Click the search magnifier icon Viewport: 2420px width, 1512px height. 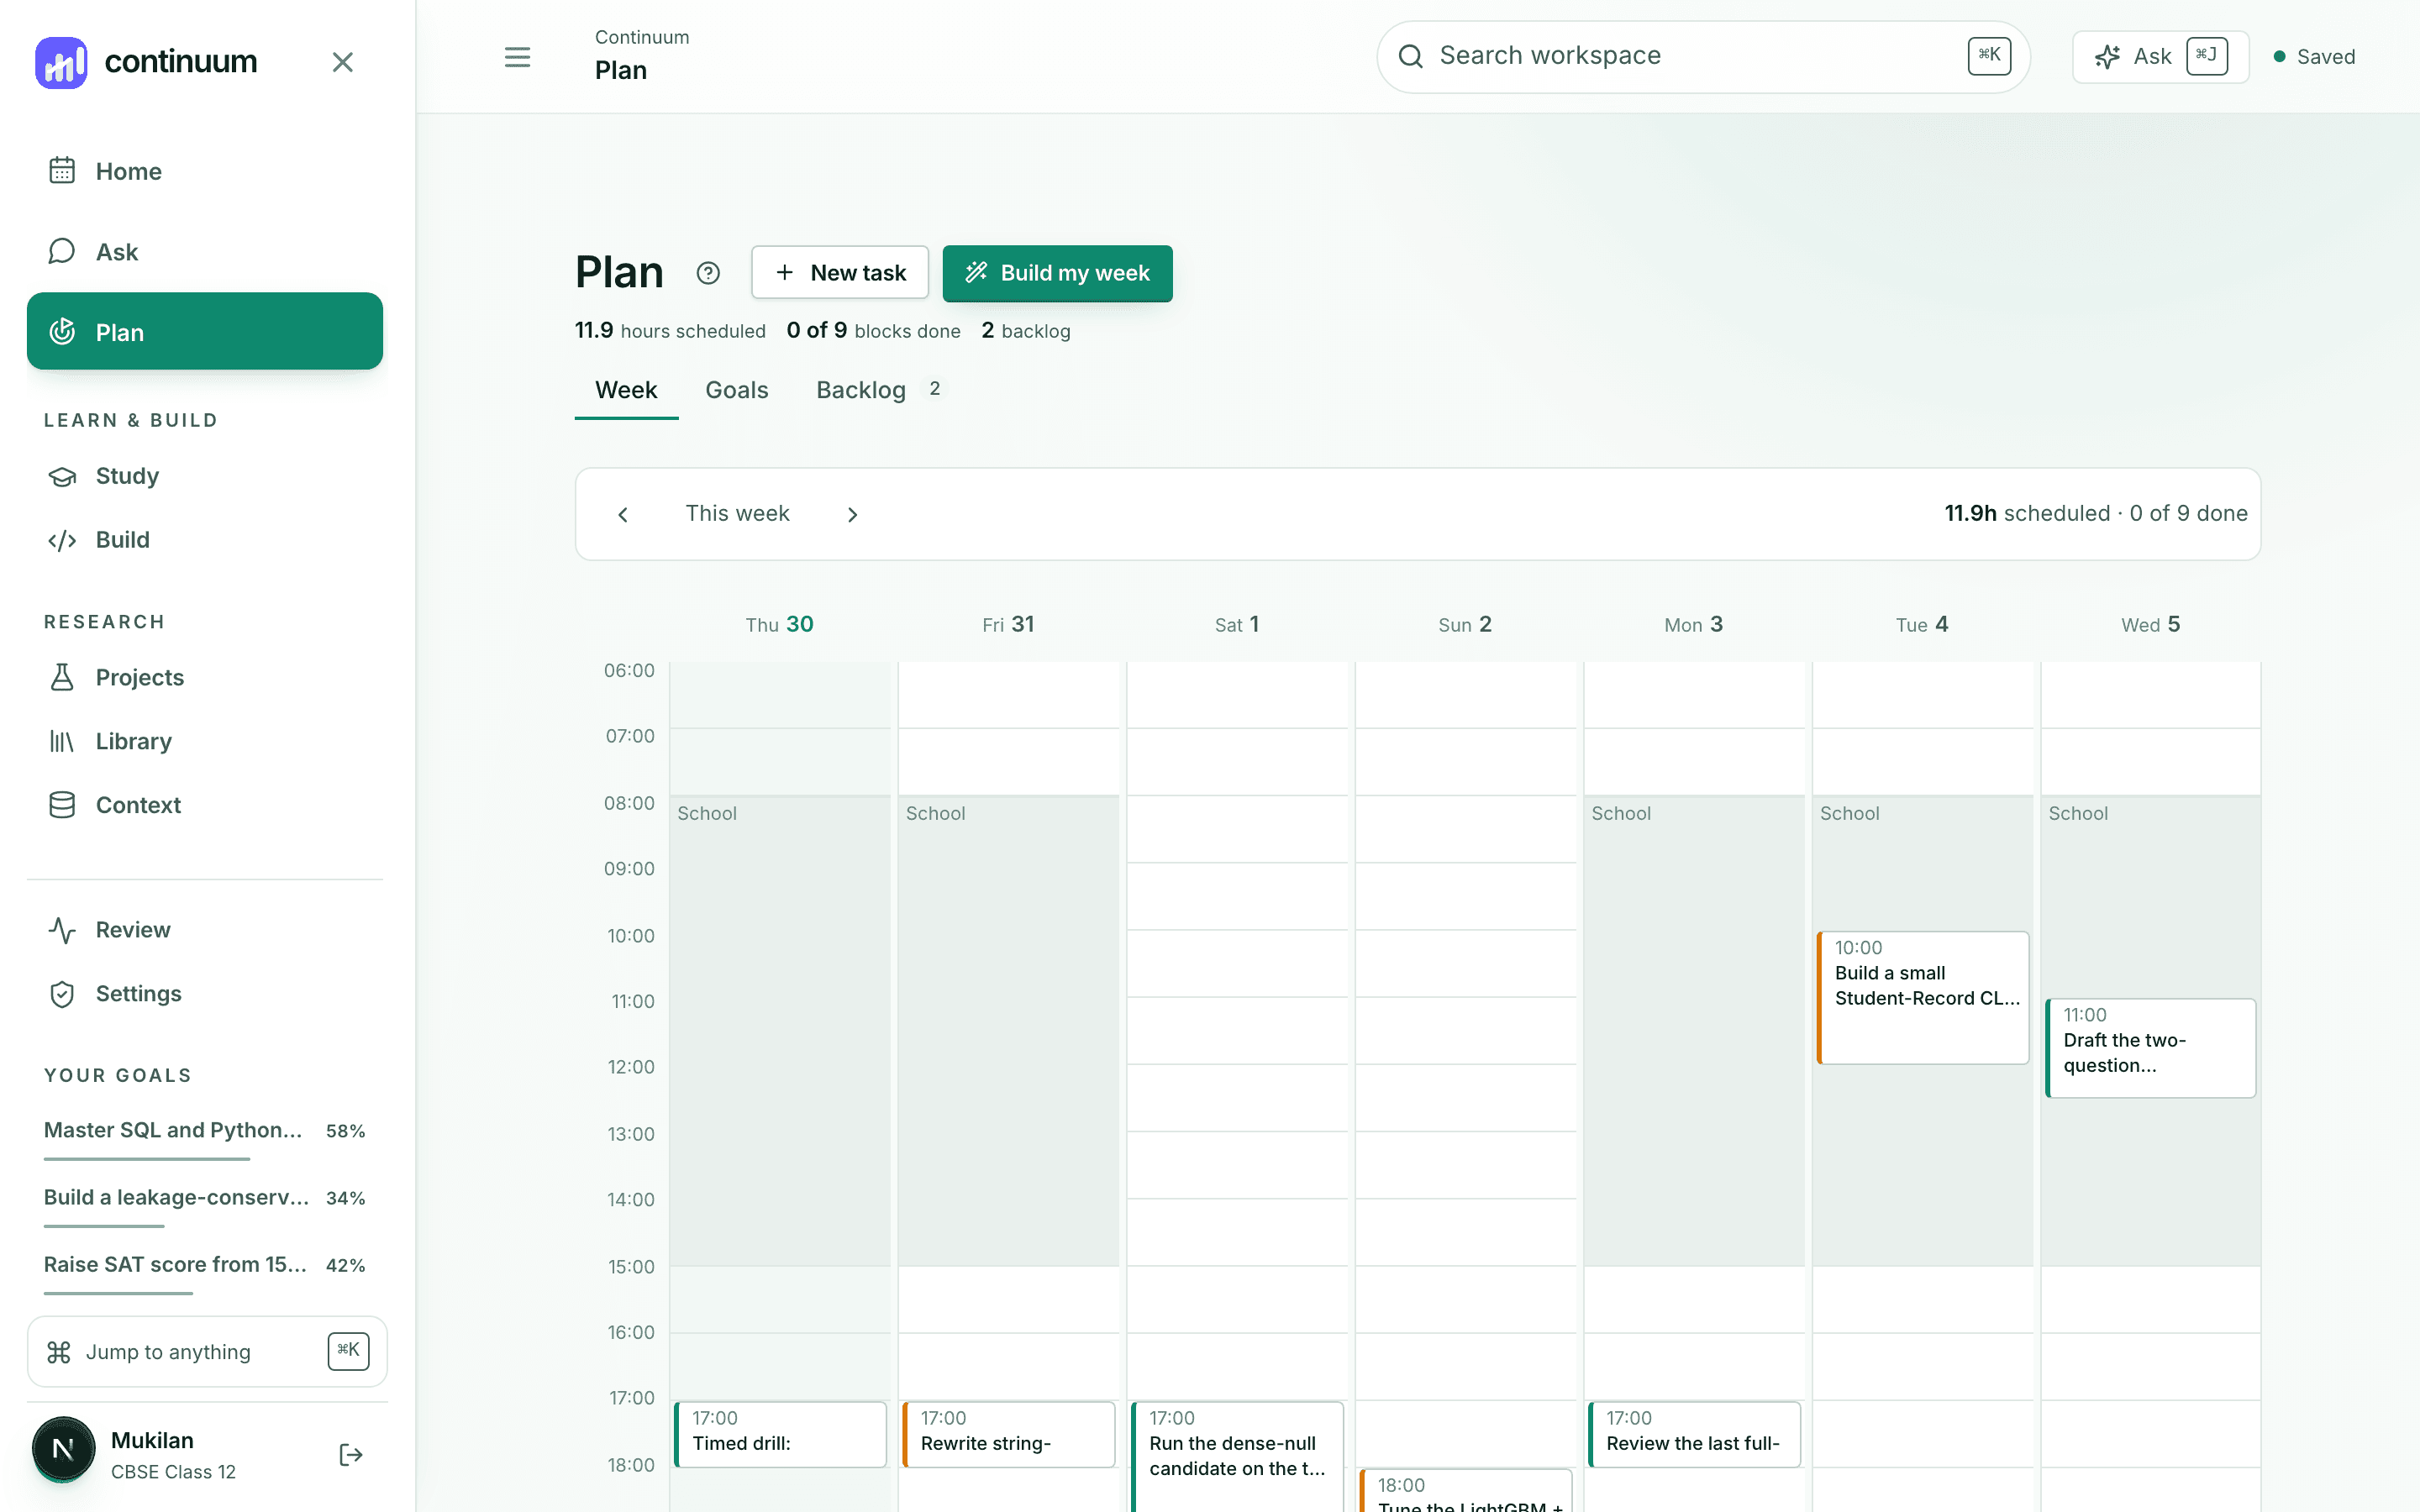1411,56
